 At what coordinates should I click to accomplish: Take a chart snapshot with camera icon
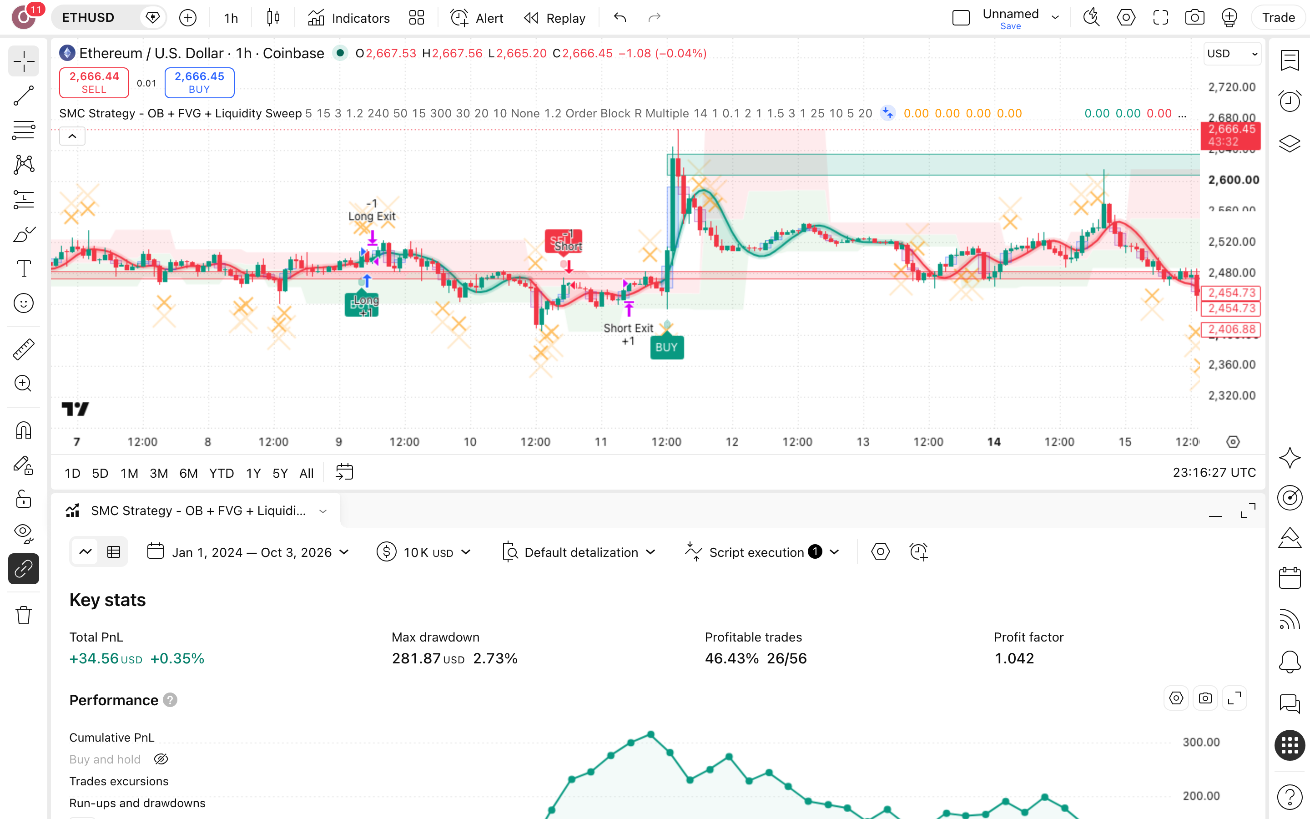point(1194,18)
